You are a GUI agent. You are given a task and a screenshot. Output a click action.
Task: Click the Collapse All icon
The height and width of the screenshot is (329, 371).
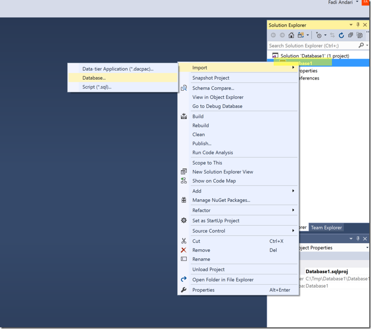click(351, 35)
